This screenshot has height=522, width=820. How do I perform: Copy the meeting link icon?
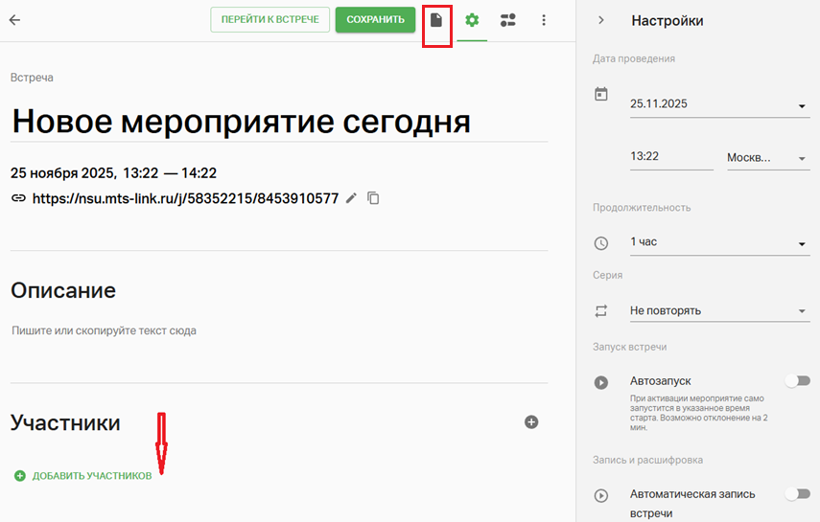[374, 198]
